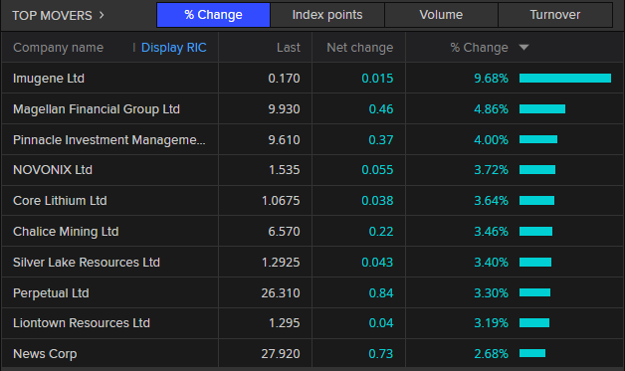Switch to the Volume tab

(x=441, y=15)
